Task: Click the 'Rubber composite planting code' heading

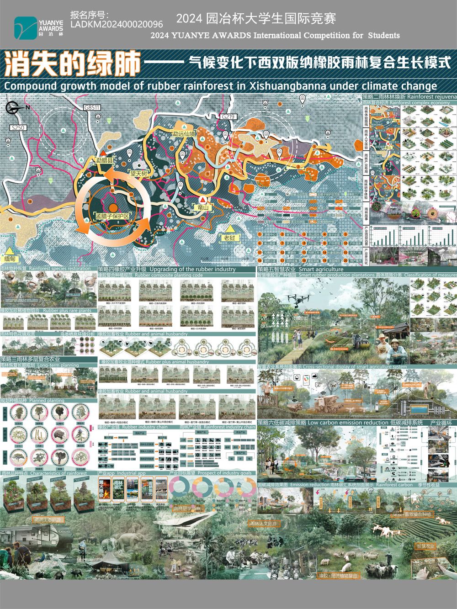Action: coord(169,275)
